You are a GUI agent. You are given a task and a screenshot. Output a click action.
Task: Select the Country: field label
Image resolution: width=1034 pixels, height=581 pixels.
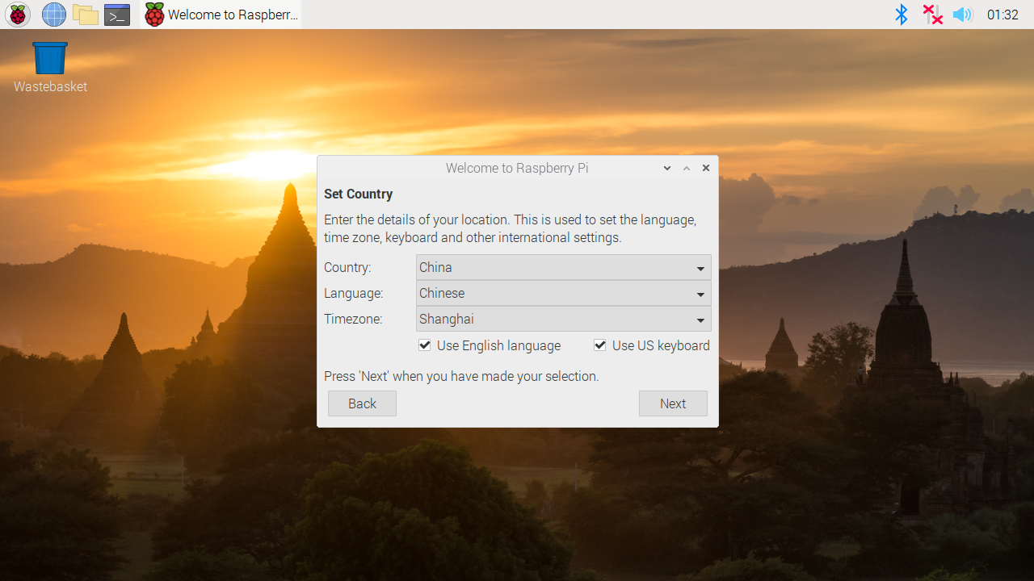[347, 267]
